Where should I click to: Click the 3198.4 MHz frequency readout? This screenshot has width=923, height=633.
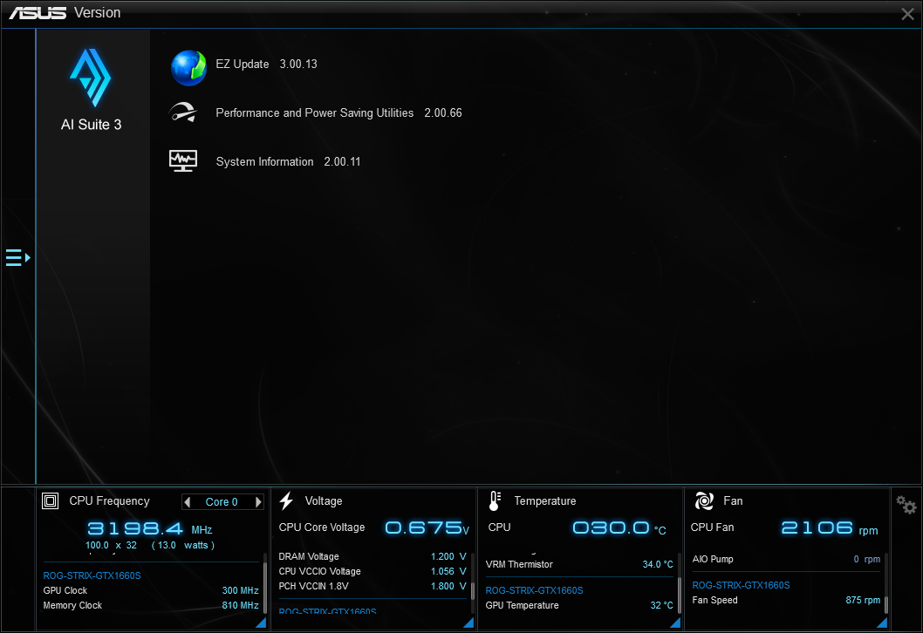pos(149,528)
